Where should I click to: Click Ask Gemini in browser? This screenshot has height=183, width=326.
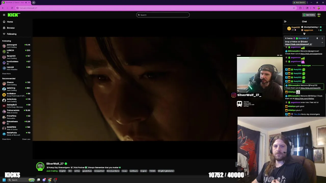[299, 3]
